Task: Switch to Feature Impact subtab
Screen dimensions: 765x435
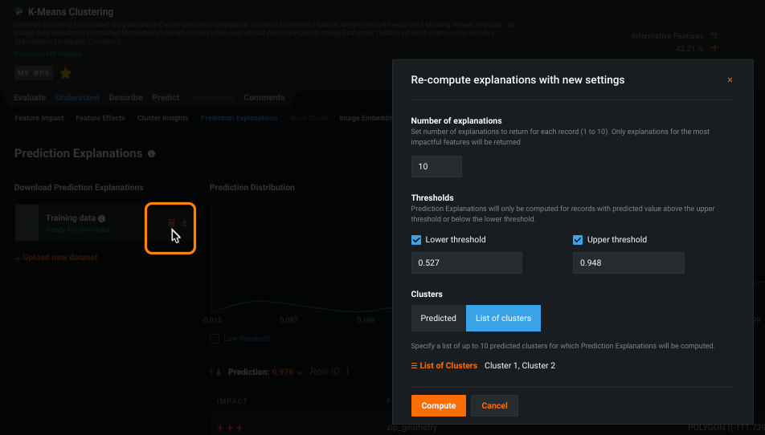Action: pyautogui.click(x=39, y=118)
